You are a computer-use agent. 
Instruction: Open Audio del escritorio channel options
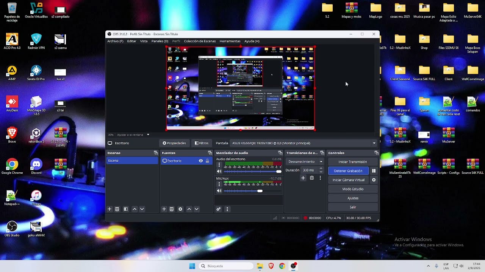click(219, 165)
